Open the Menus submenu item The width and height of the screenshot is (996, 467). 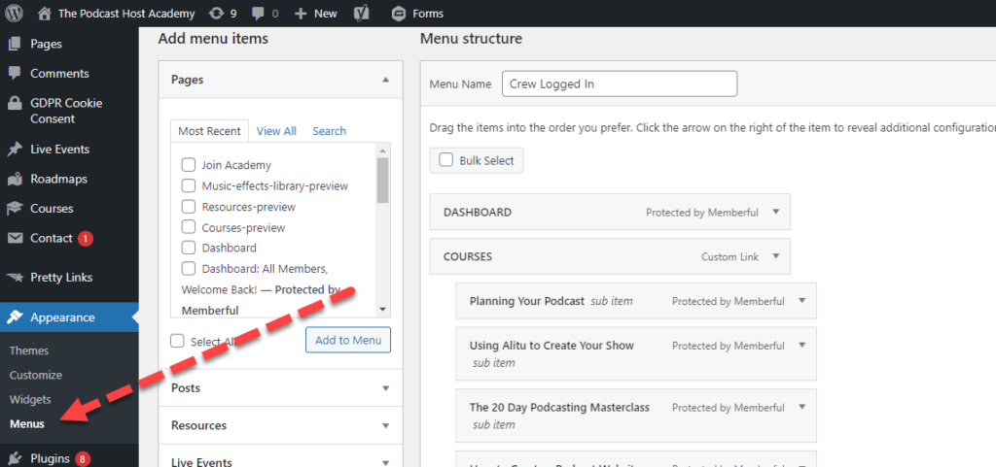(27, 424)
